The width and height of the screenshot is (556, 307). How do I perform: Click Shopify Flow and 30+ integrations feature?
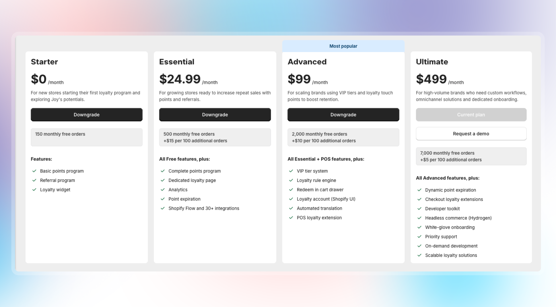click(x=204, y=208)
